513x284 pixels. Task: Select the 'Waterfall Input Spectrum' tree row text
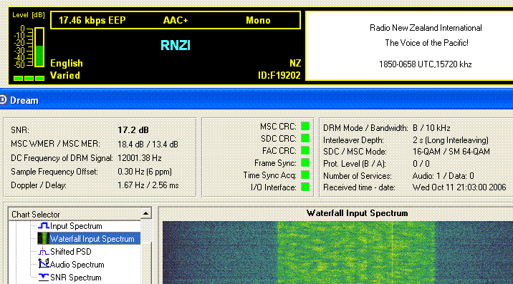tap(92, 239)
